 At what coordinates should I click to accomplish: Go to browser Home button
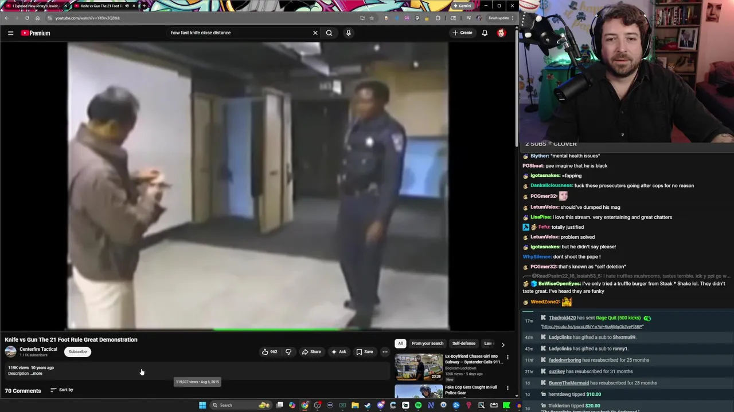pos(38,18)
